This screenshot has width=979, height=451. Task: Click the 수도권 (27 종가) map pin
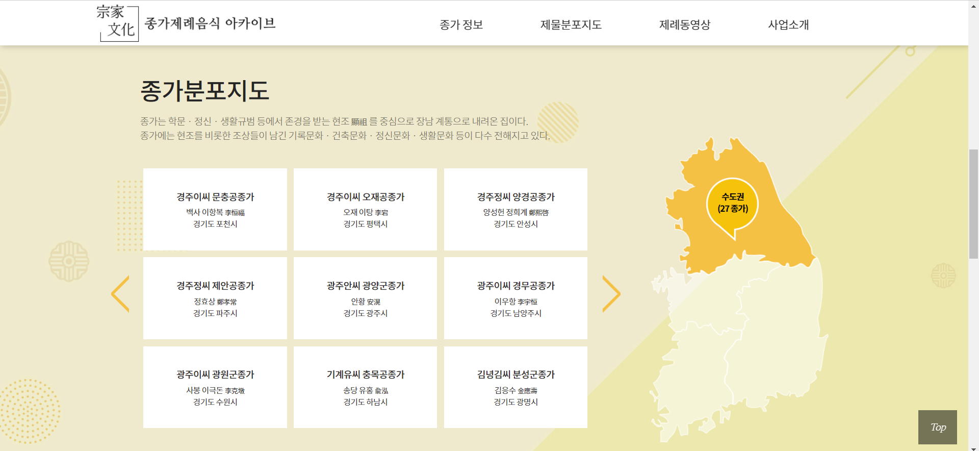pyautogui.click(x=733, y=204)
